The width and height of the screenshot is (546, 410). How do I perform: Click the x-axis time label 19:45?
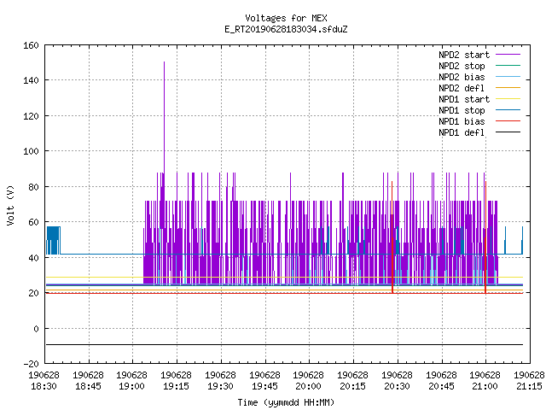[x=264, y=386]
